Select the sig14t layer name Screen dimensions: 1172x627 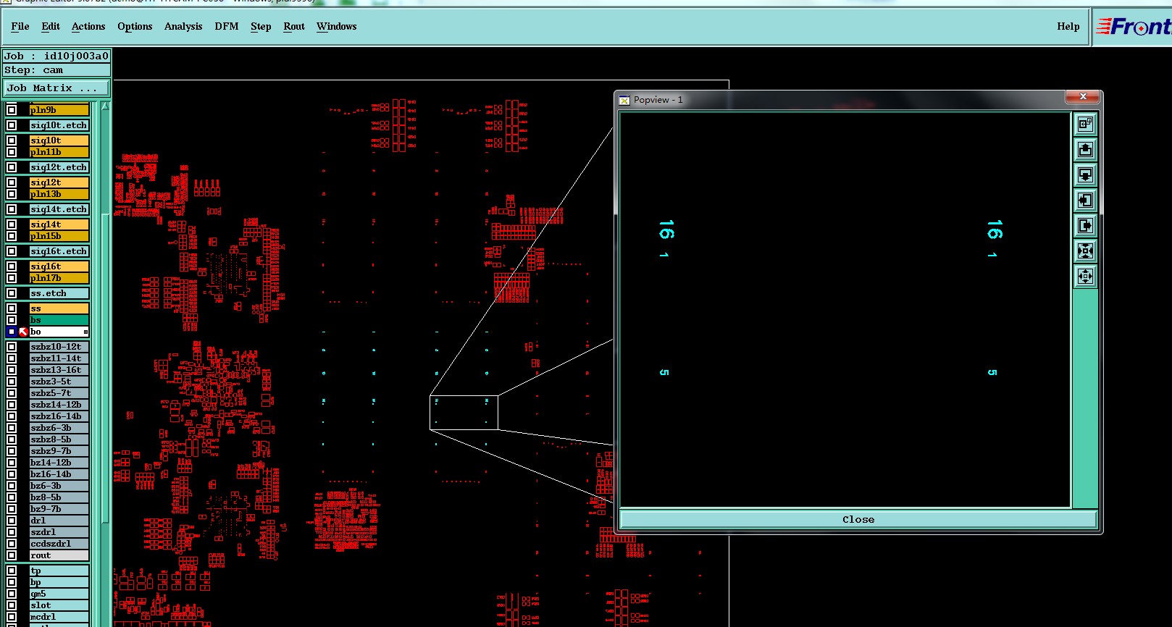pos(59,224)
